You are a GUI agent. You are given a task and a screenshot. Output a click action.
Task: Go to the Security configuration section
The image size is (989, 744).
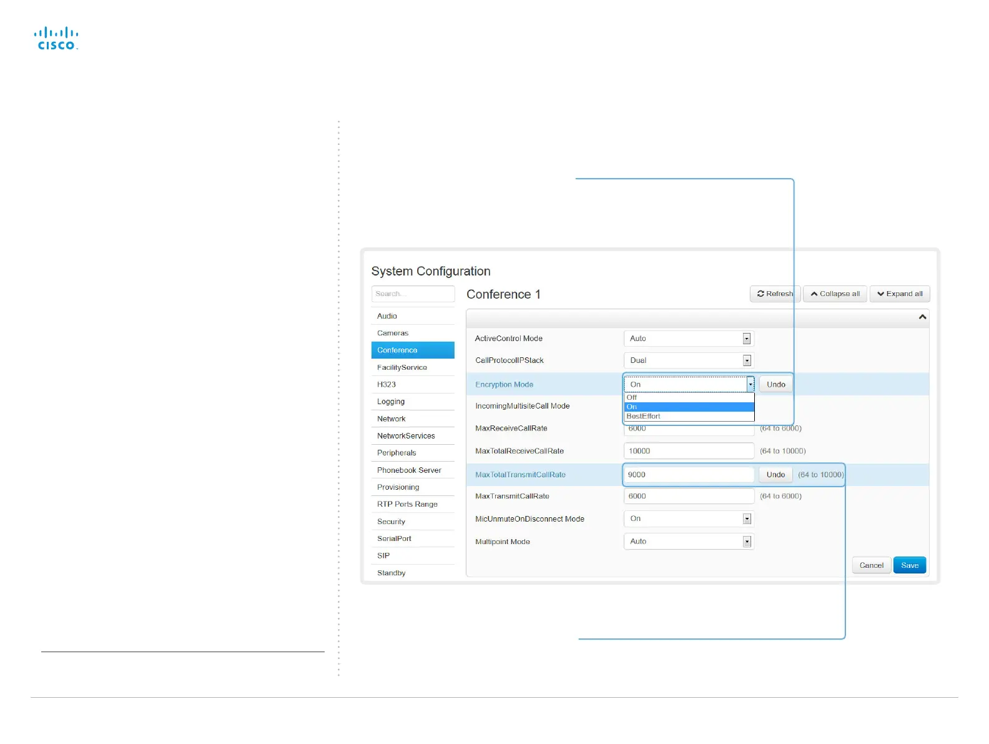(x=391, y=522)
